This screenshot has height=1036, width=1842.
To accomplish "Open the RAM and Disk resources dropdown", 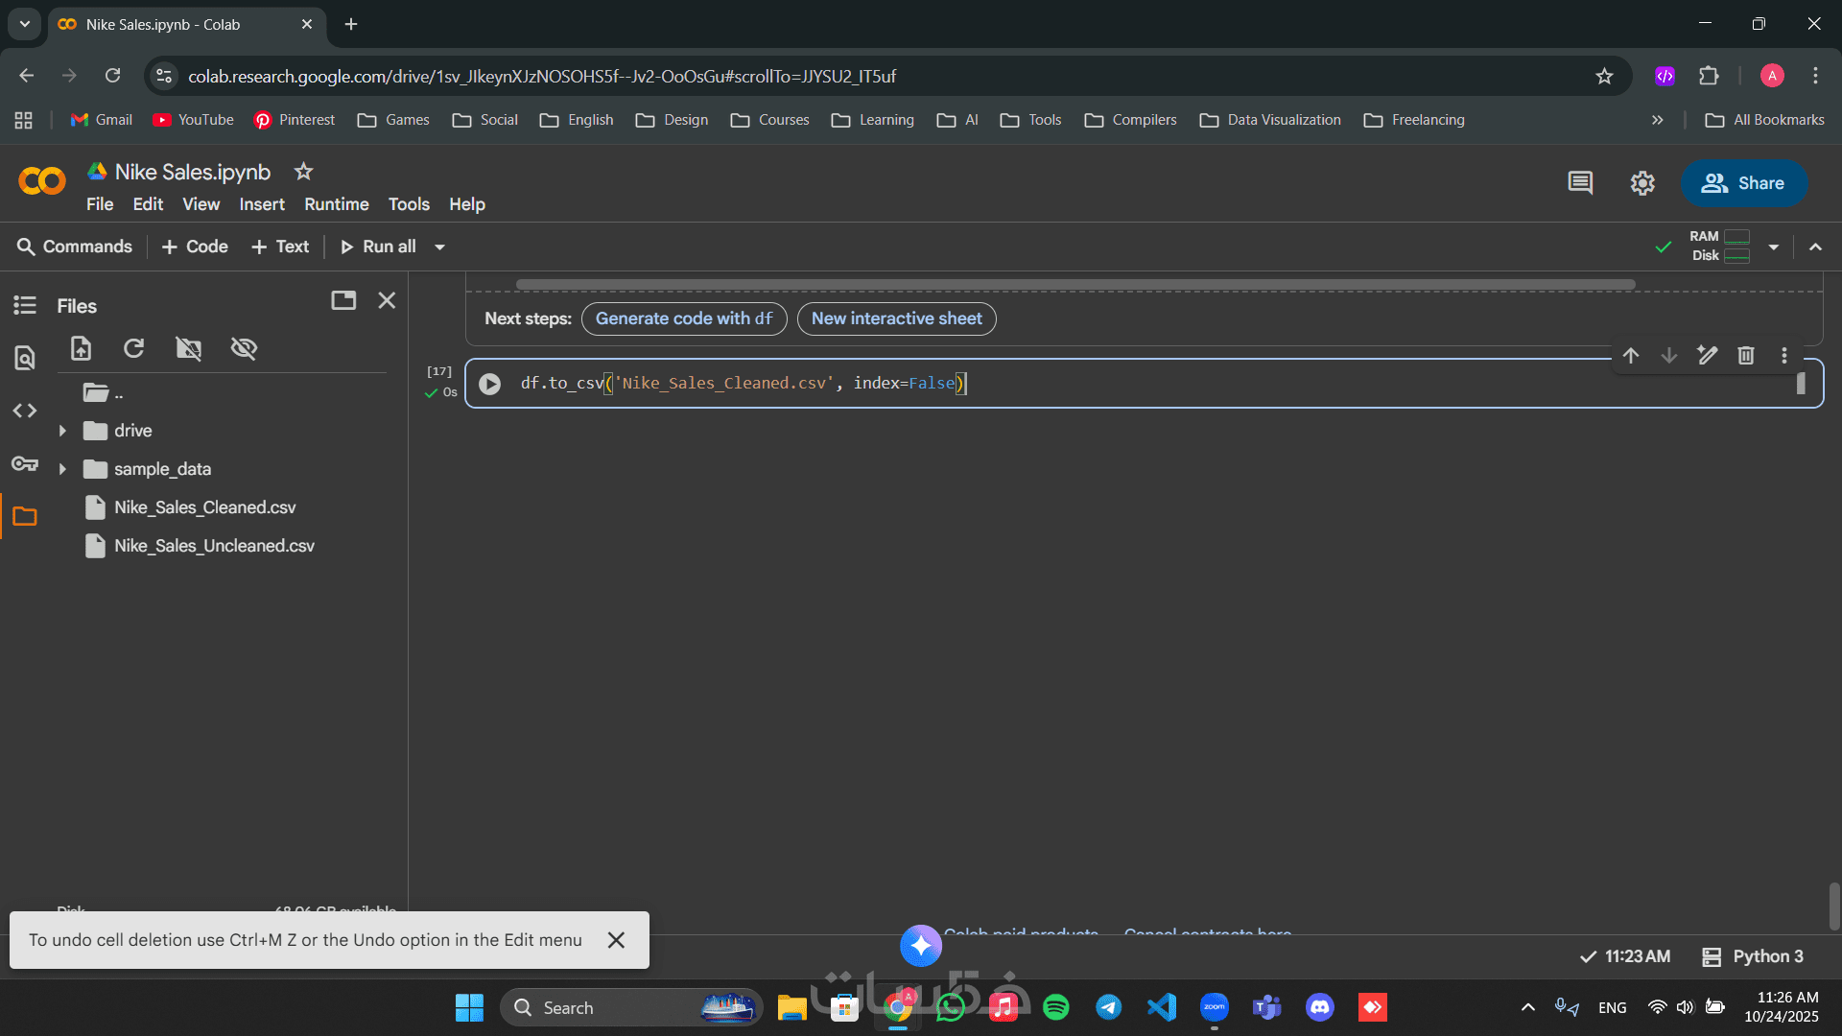I will 1774,247.
